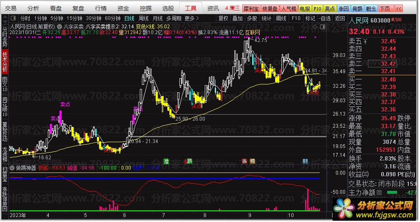Image resolution: width=420 pixels, height=222 pixels.
Task: Switch to 月线 monthly period
Action: click(157, 18)
